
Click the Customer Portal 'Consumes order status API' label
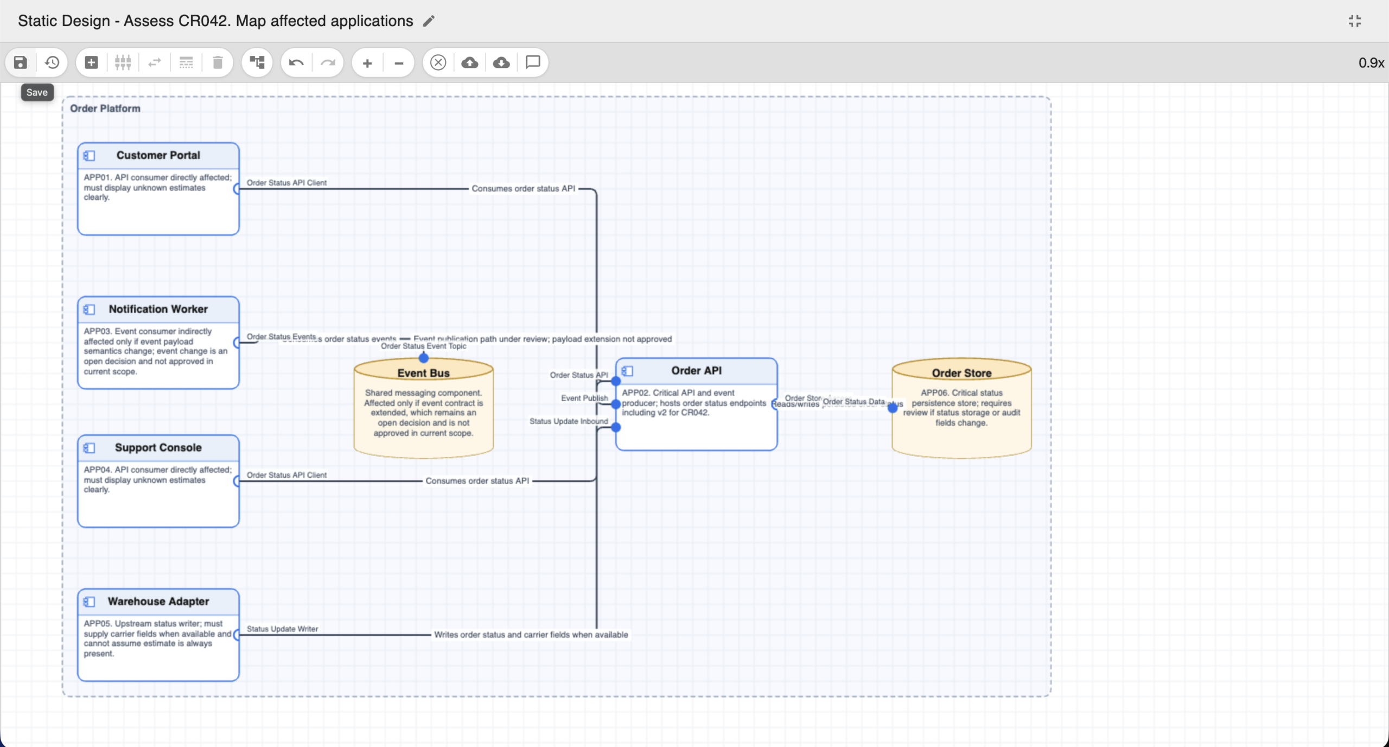pos(524,188)
